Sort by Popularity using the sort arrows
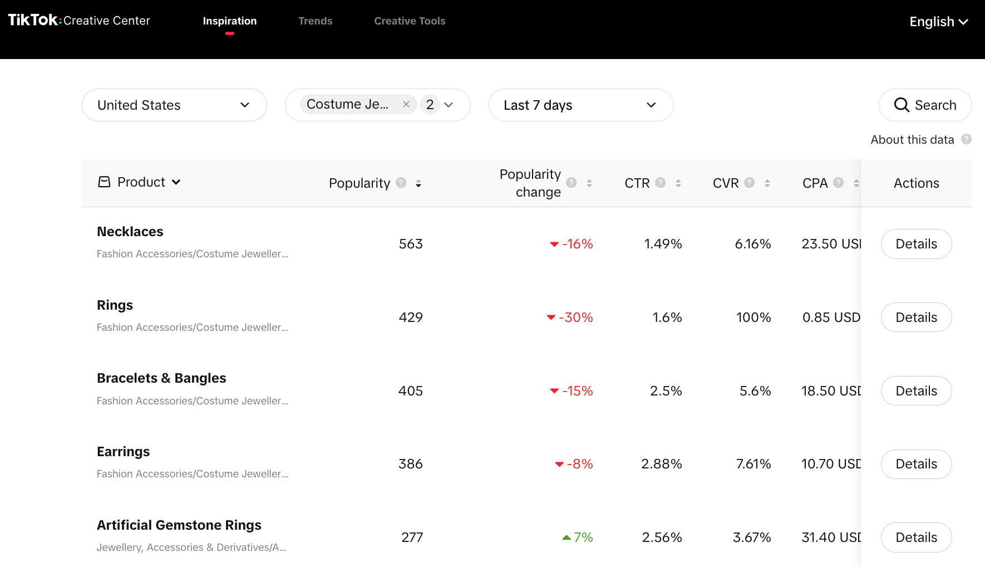The image size is (985, 567). [418, 183]
